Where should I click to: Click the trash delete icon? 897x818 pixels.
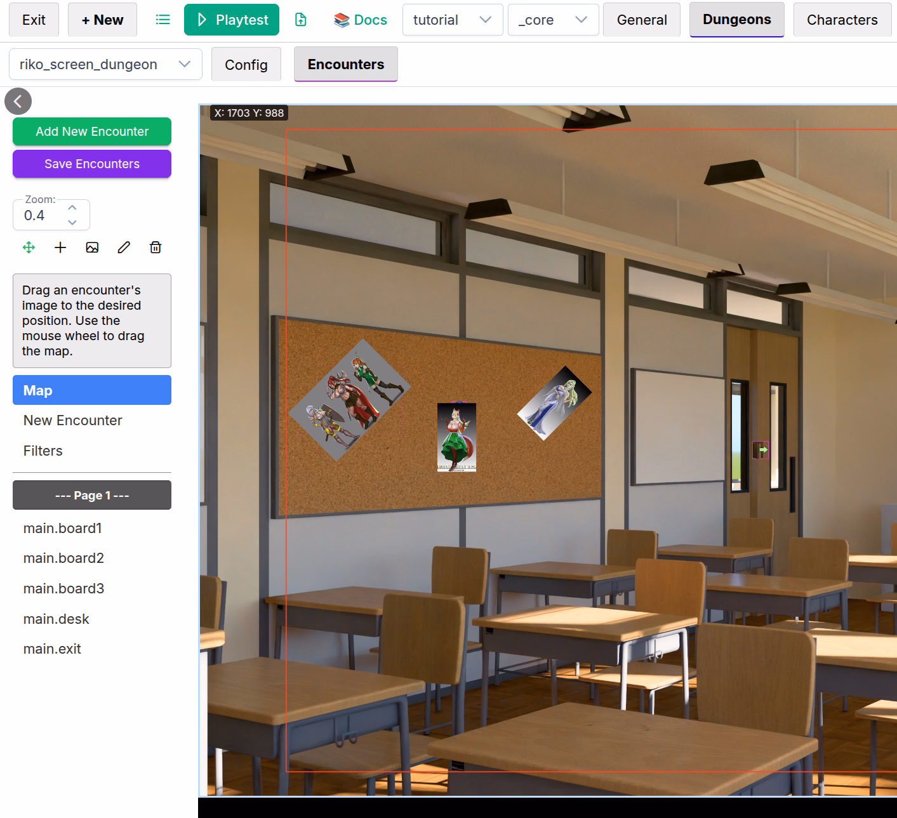156,247
